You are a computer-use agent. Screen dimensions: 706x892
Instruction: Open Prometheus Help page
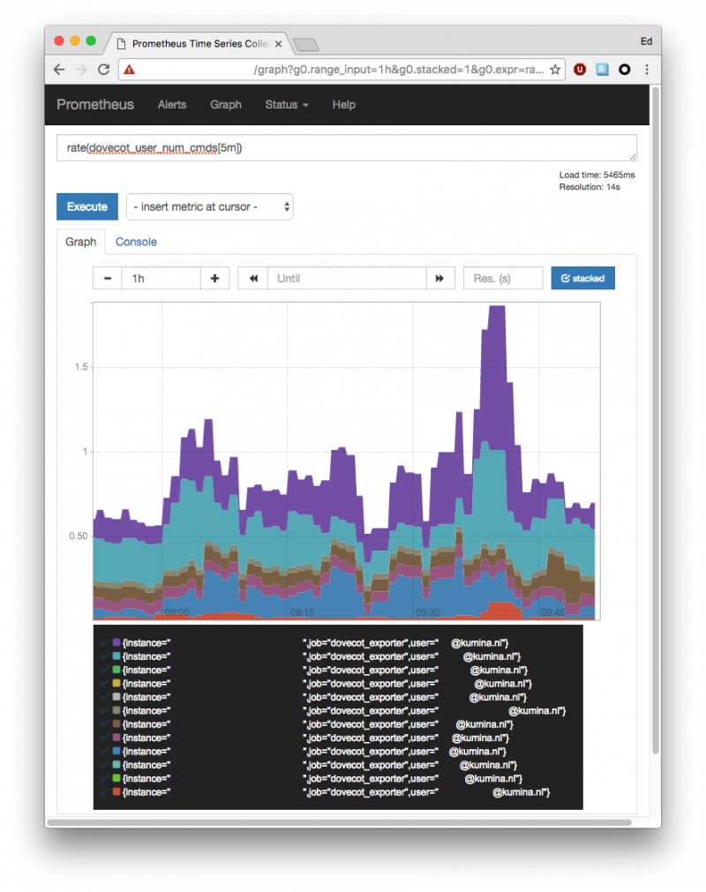point(343,105)
